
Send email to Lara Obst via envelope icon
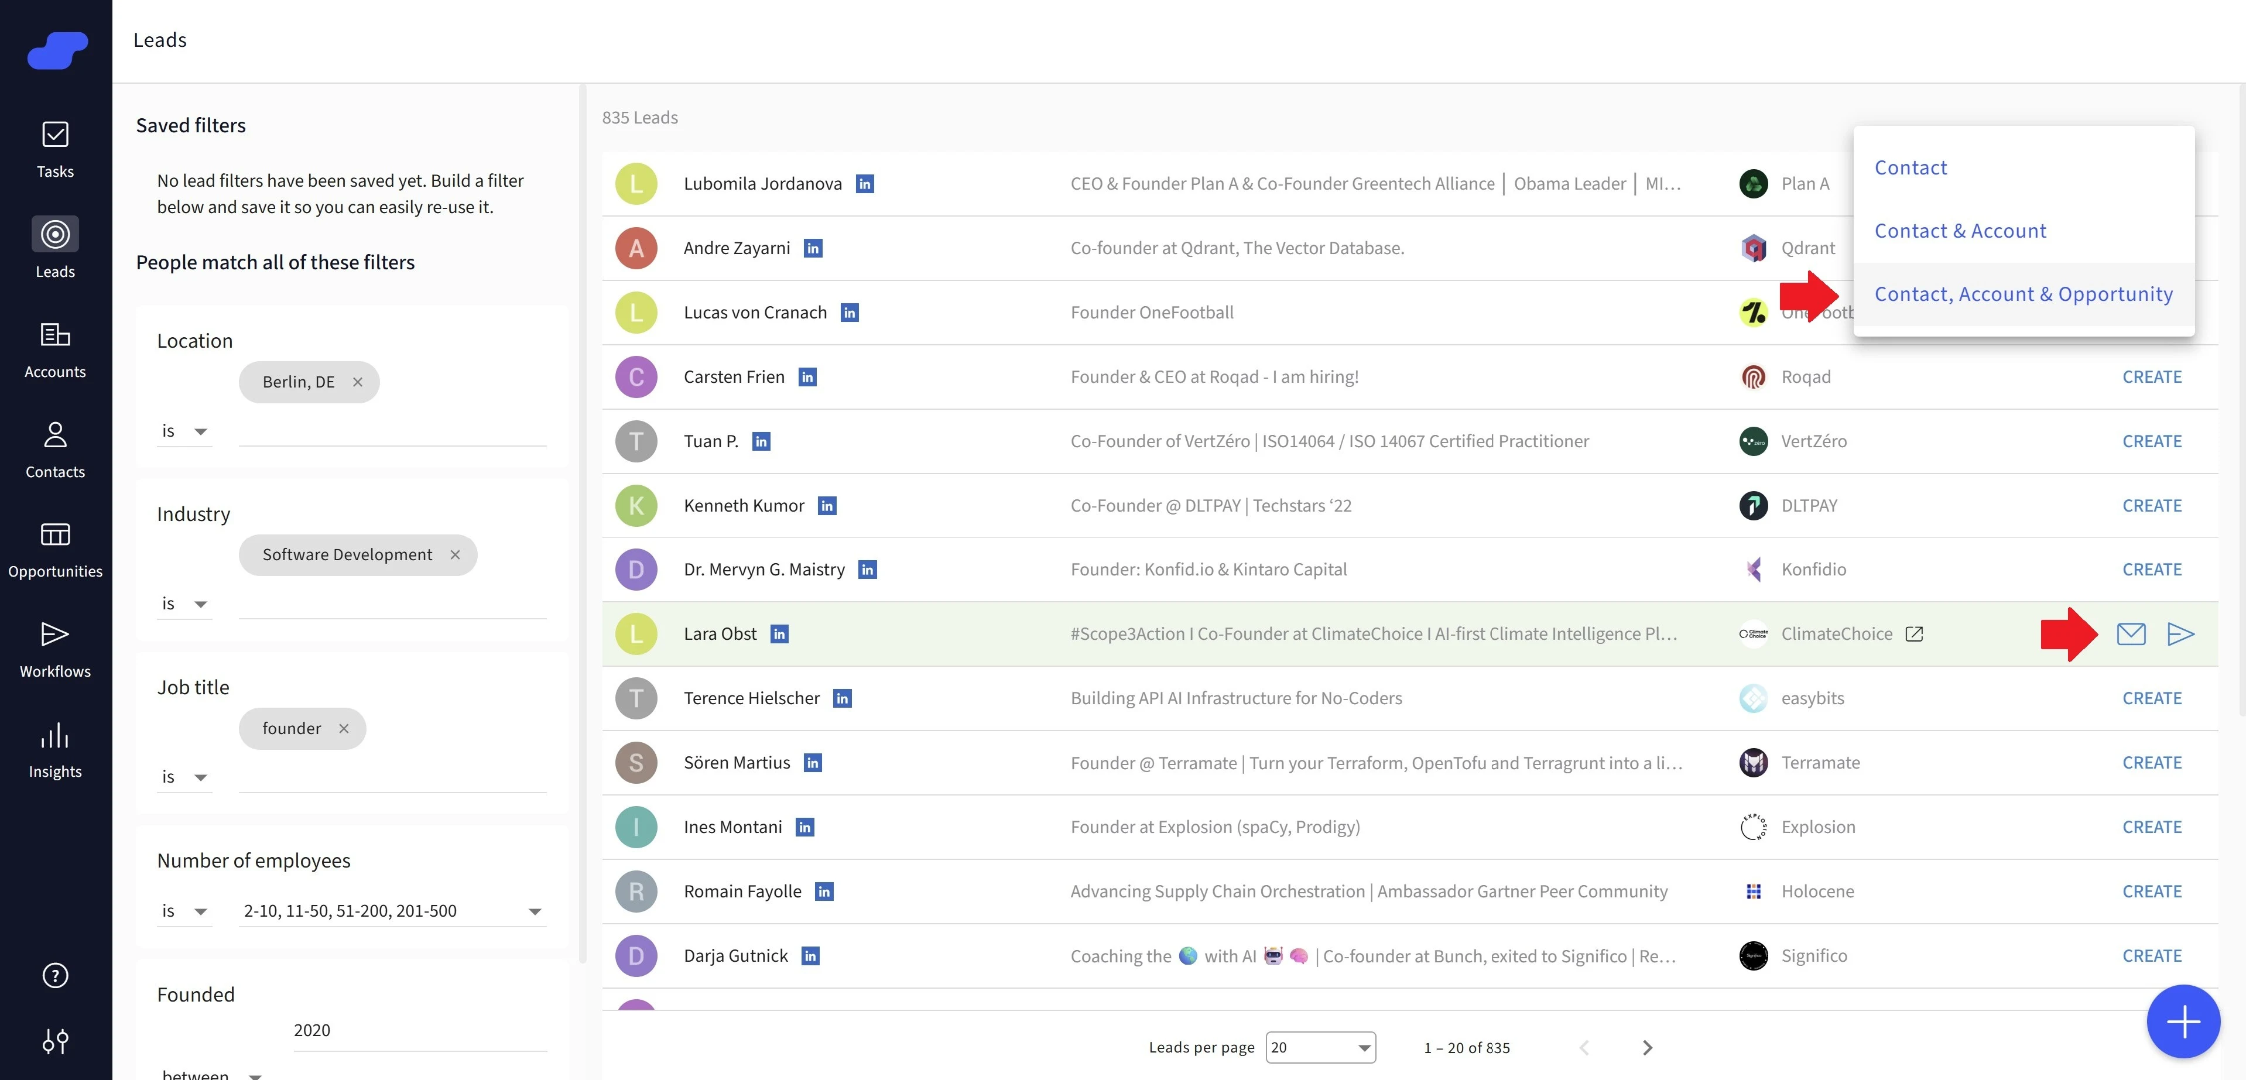[x=2131, y=634]
